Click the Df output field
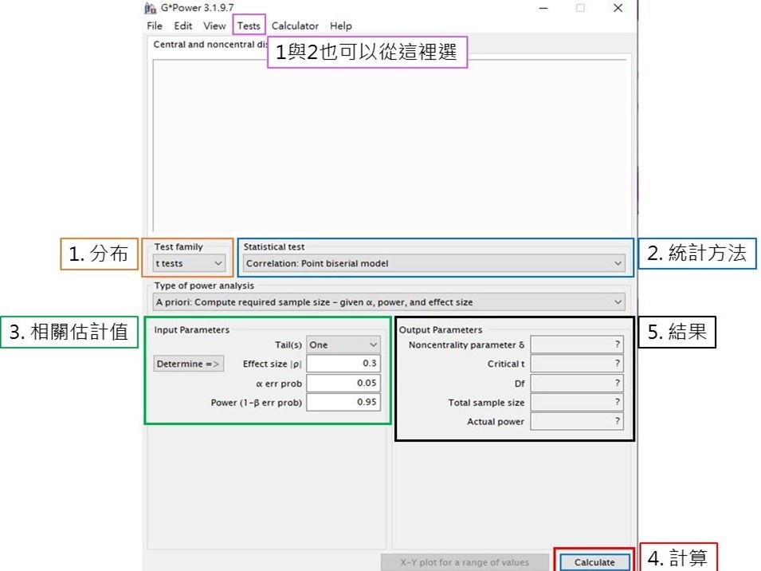761x571 pixels. pyautogui.click(x=577, y=383)
